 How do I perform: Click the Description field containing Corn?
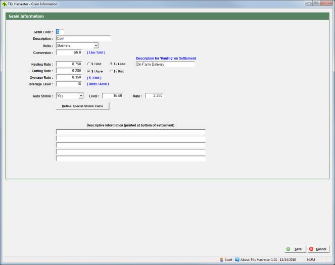tap(83, 38)
